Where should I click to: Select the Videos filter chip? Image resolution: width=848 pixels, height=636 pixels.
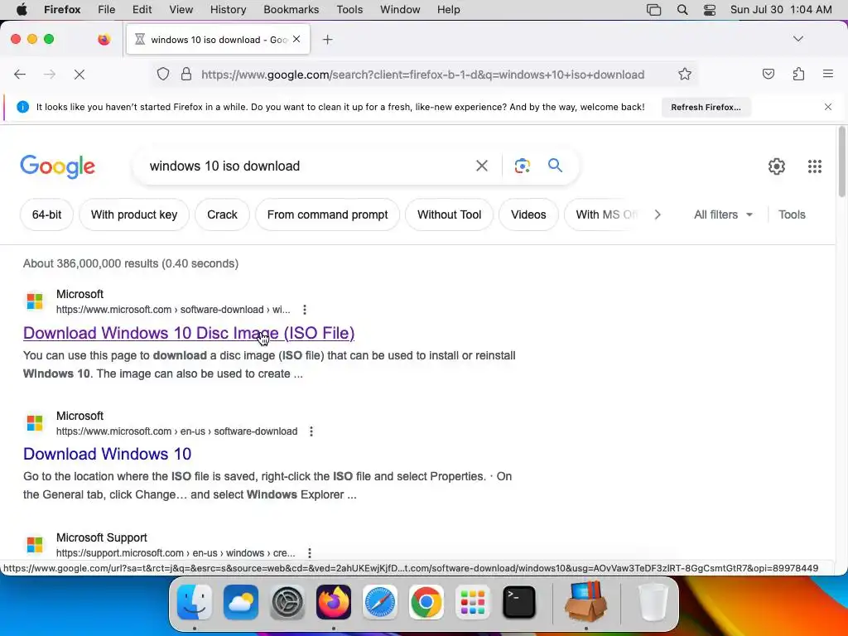click(x=528, y=214)
